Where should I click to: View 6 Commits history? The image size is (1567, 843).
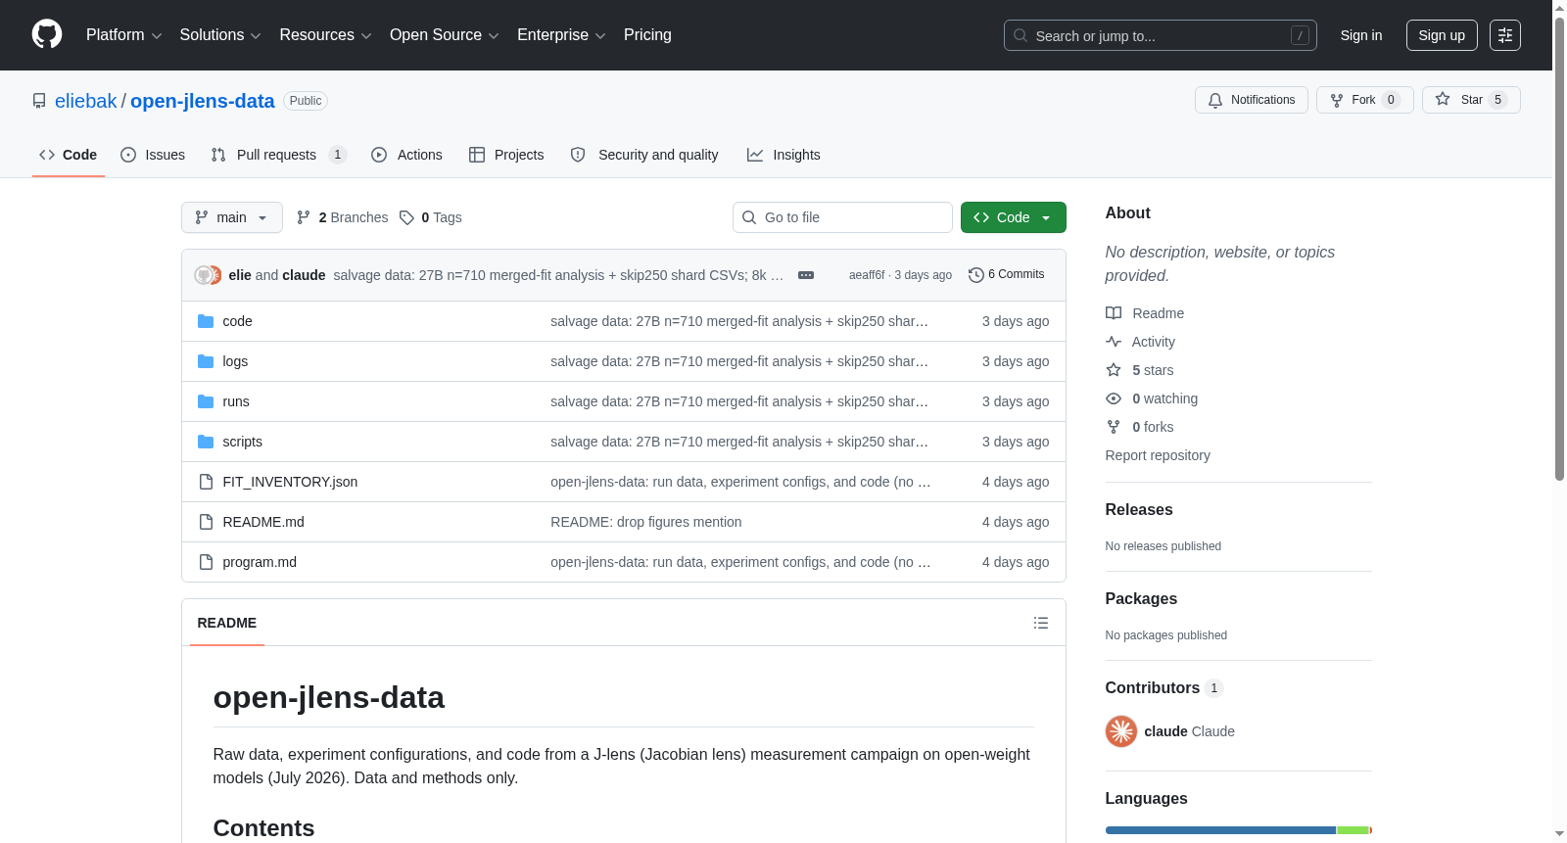tap(1007, 274)
